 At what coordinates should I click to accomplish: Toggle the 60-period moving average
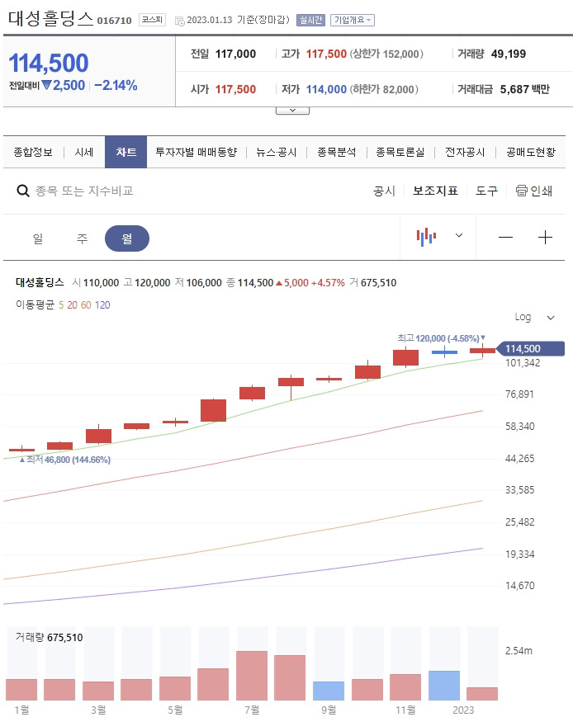coord(86,304)
